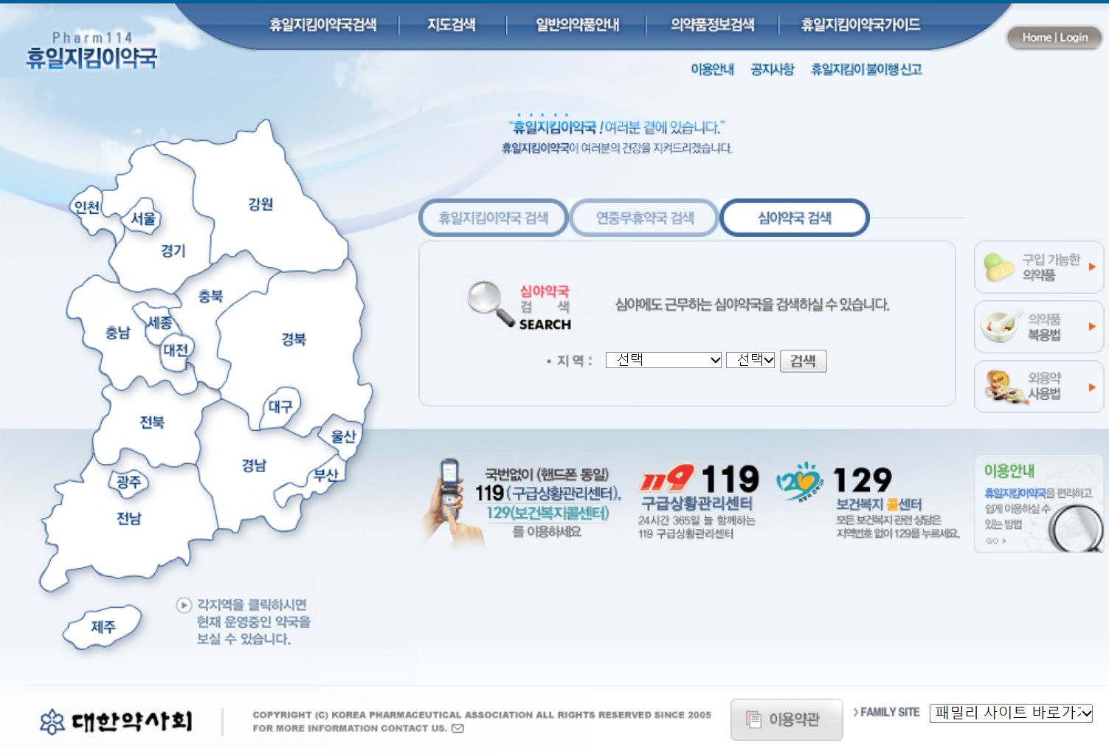Select 서울 on the map

click(144, 218)
